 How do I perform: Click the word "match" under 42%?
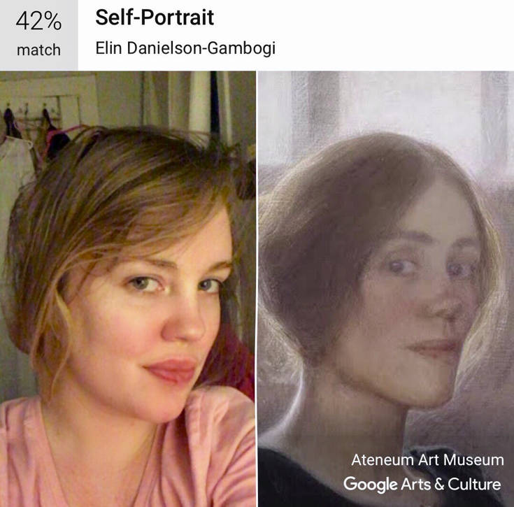click(38, 50)
